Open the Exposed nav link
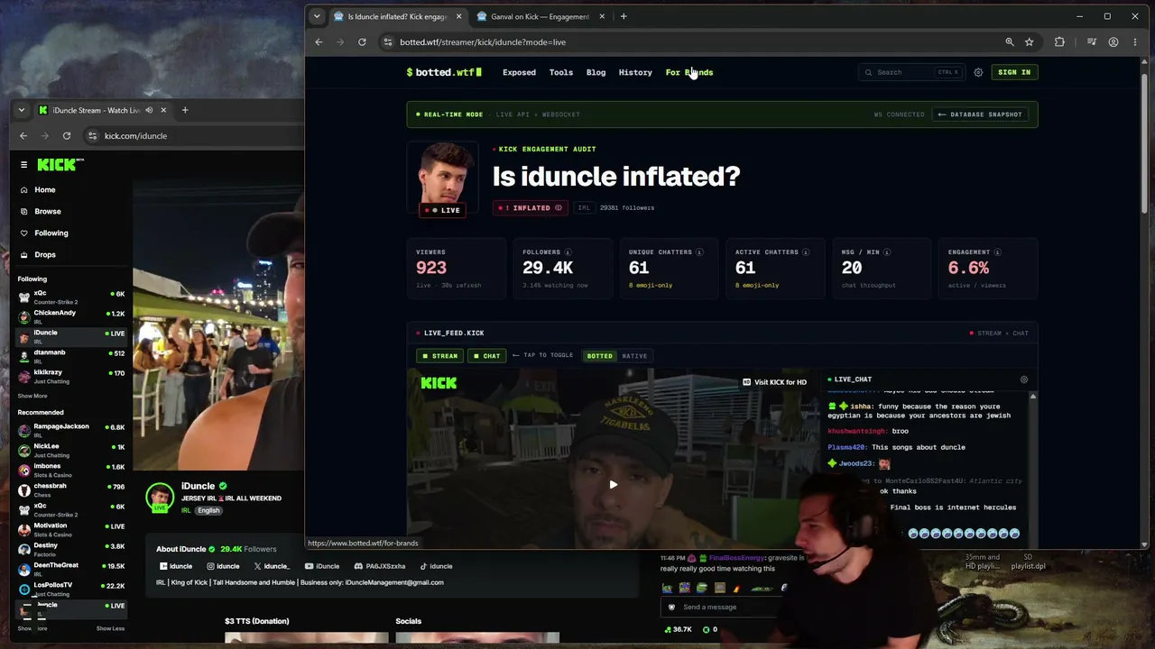The image size is (1155, 649). tap(519, 72)
